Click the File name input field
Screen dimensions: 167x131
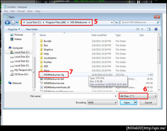pos(78,96)
